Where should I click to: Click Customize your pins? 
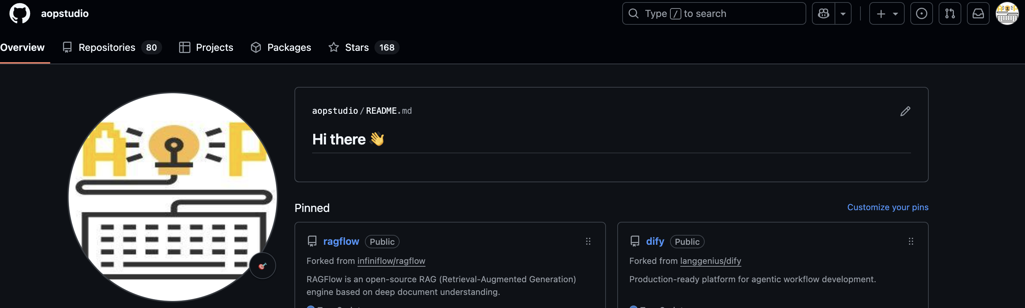point(887,207)
